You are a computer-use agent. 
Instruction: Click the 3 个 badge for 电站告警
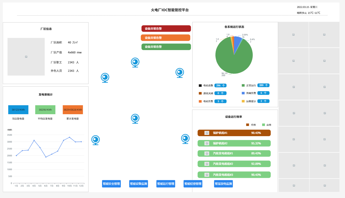point(221,101)
